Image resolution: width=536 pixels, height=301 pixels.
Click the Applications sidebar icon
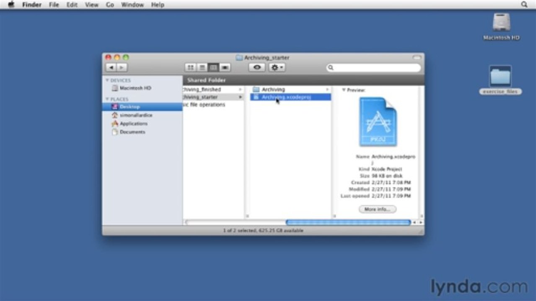click(115, 123)
